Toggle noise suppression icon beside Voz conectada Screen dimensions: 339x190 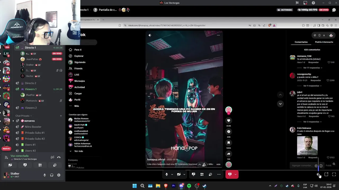click(52, 157)
